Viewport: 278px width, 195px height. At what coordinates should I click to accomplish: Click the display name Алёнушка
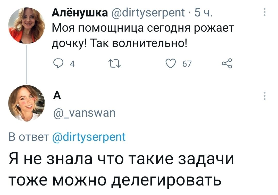[79, 12]
